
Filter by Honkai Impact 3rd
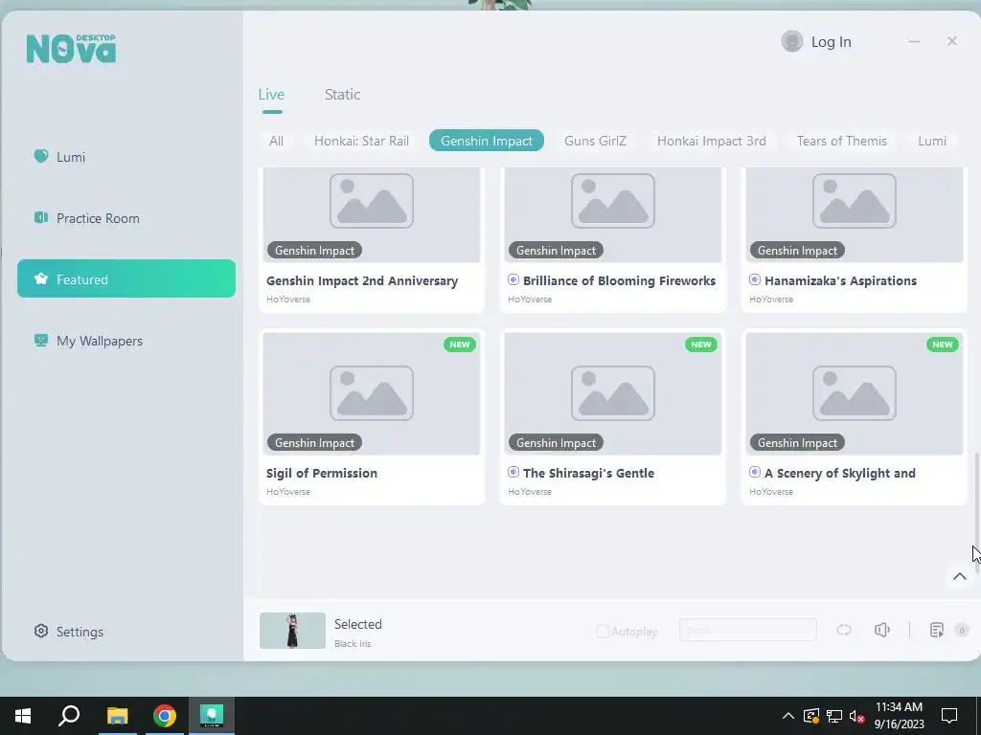point(712,141)
